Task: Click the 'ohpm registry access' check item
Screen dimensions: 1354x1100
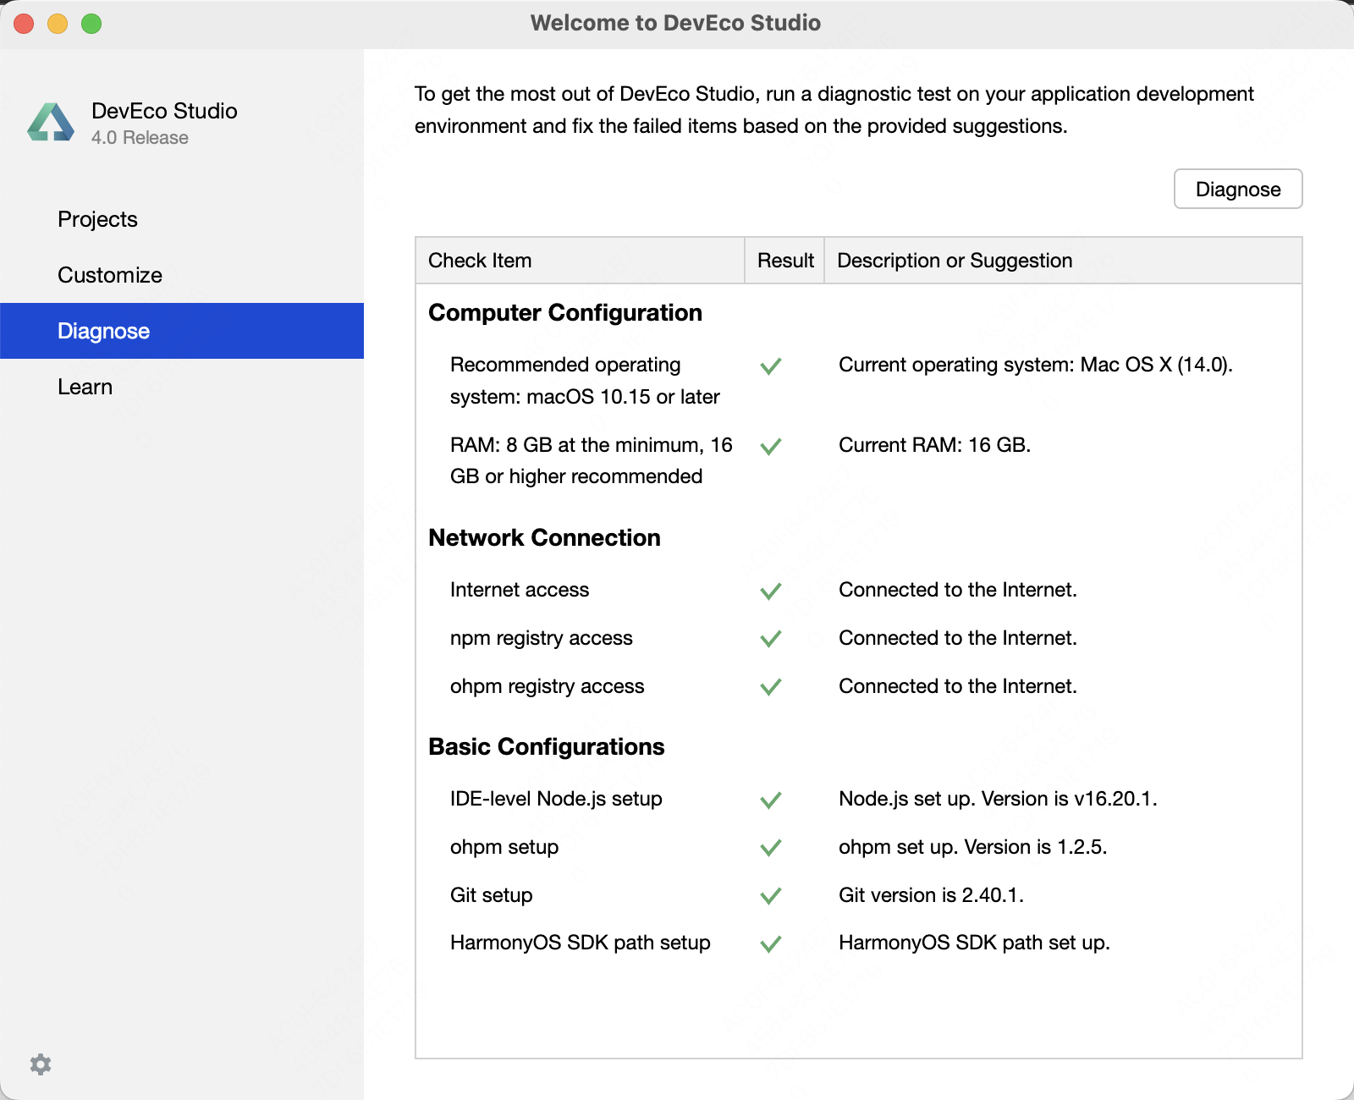Action: click(548, 686)
